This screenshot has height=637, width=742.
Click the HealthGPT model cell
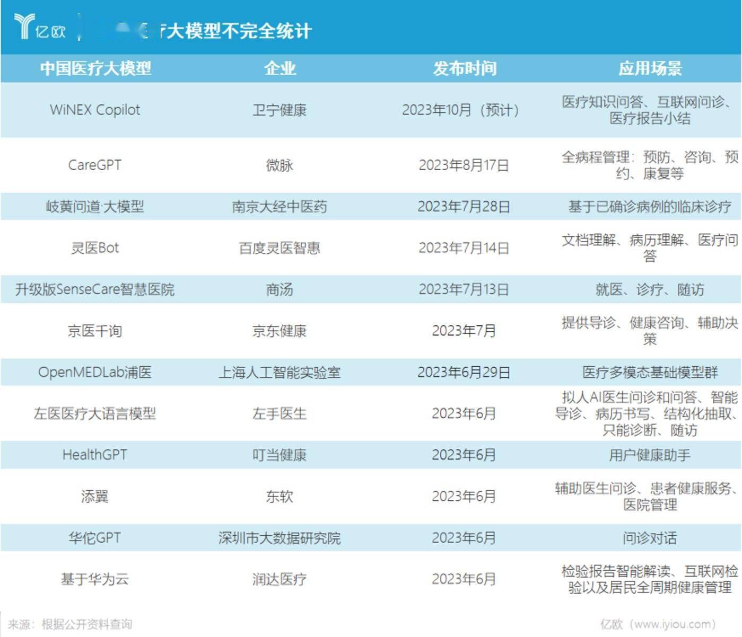pos(95,455)
